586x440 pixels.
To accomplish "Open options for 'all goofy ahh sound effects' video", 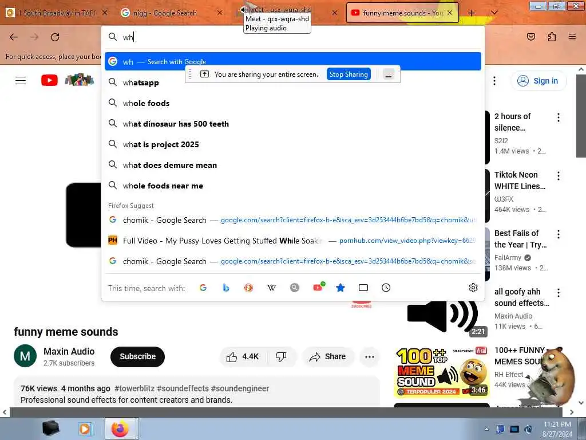I will (559, 293).
